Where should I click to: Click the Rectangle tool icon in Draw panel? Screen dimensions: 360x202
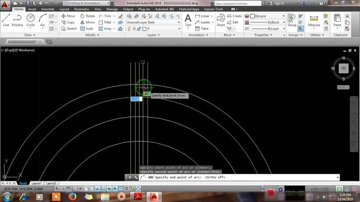pos(51,16)
